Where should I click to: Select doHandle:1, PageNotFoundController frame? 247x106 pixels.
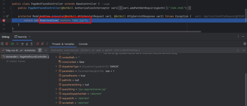point(25,57)
